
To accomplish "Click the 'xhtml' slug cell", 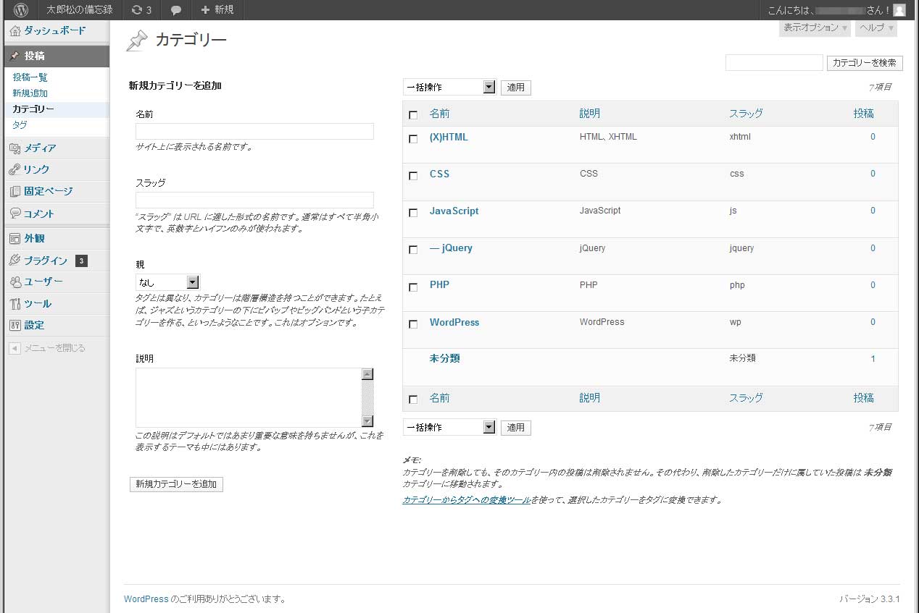I will click(740, 137).
